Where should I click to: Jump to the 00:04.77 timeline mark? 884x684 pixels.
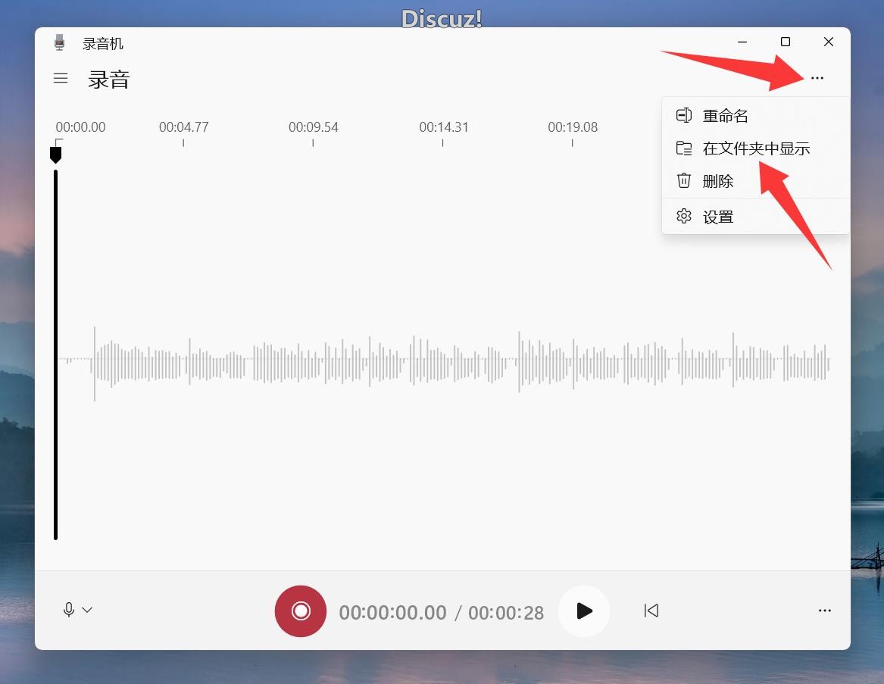[x=183, y=127]
